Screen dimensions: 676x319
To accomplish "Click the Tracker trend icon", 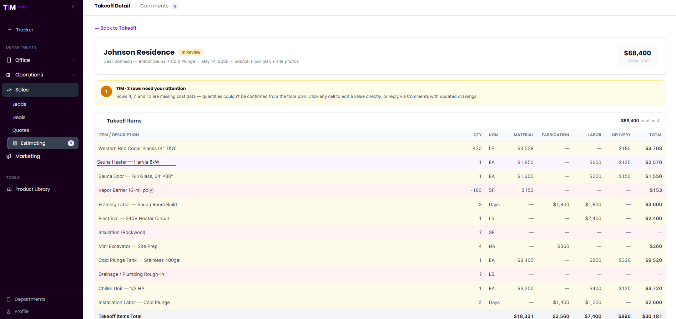I will click(x=10, y=30).
